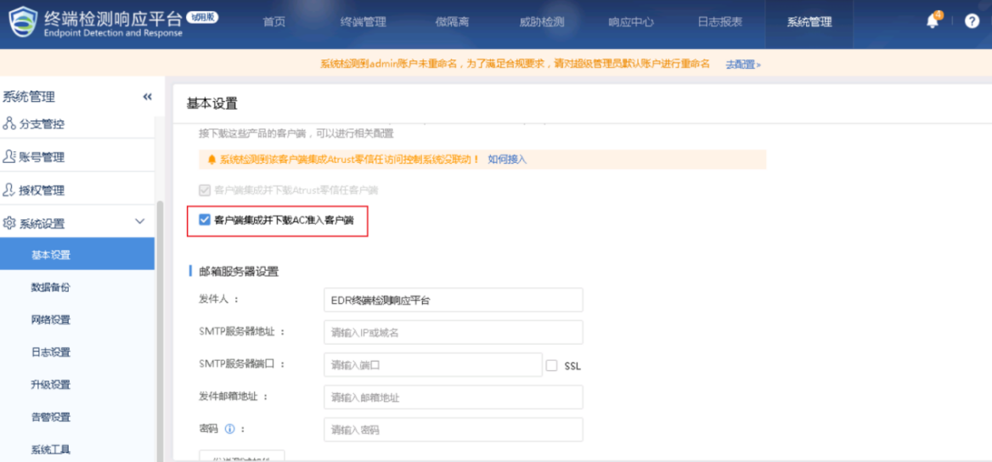Enable the SSL checkbox
This screenshot has width=992, height=462.
tap(552, 366)
